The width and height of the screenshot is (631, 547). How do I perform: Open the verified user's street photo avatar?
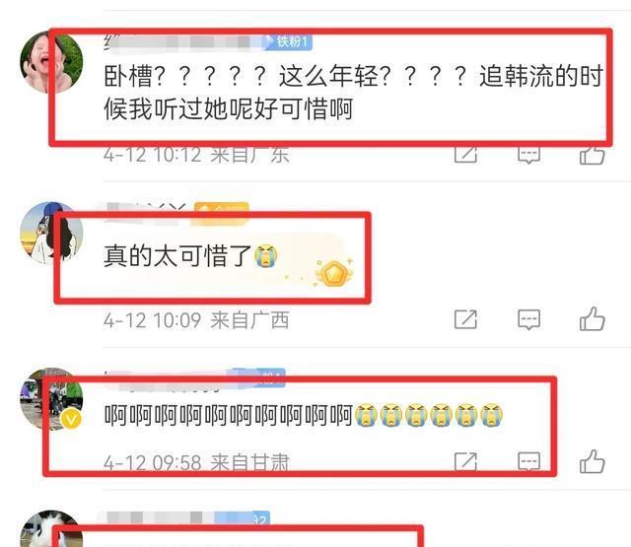click(x=51, y=399)
